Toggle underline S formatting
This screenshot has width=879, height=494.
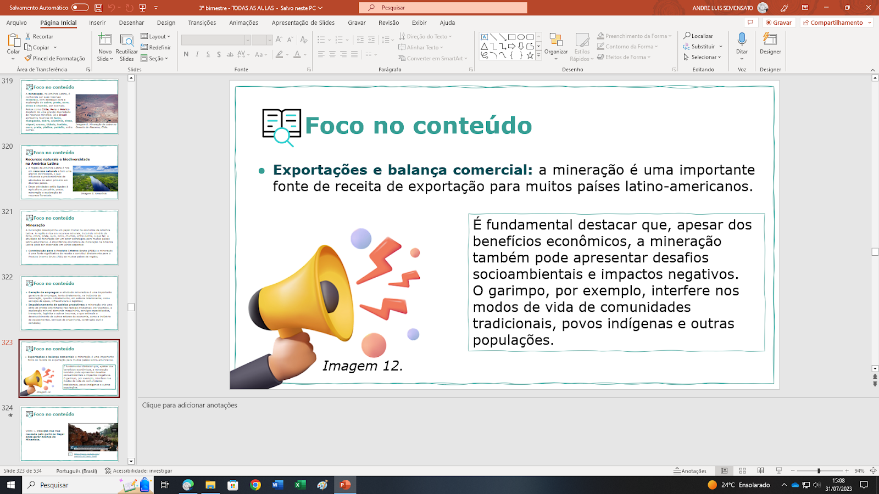coord(208,54)
